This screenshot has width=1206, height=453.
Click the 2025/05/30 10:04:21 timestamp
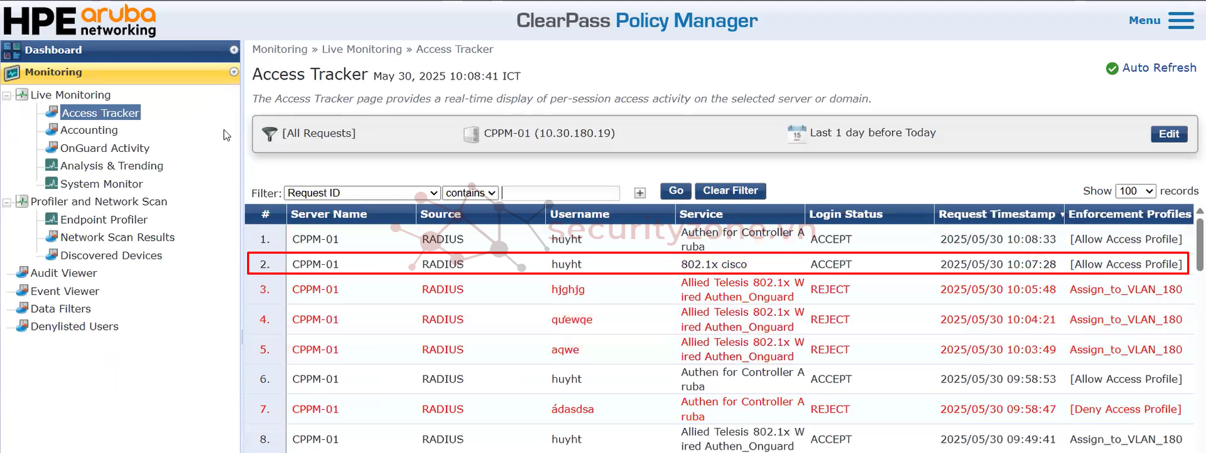(998, 319)
